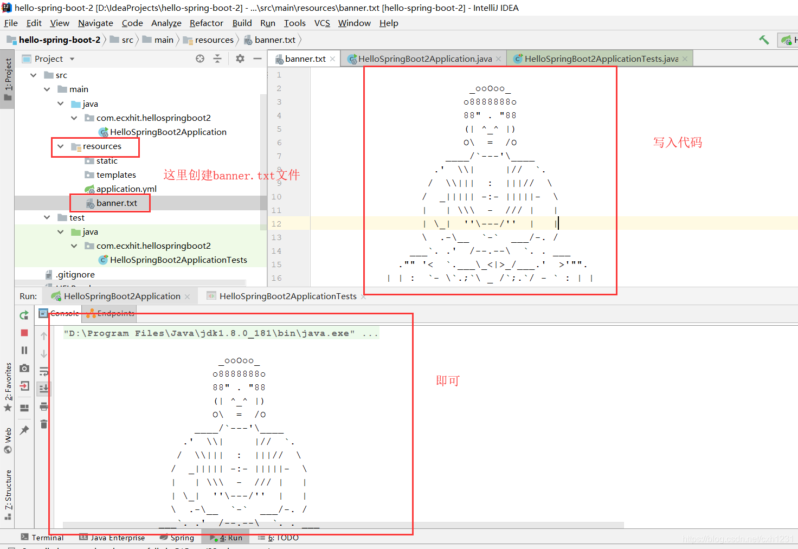Stop the running application with red square
This screenshot has width=798, height=549.
click(x=24, y=333)
